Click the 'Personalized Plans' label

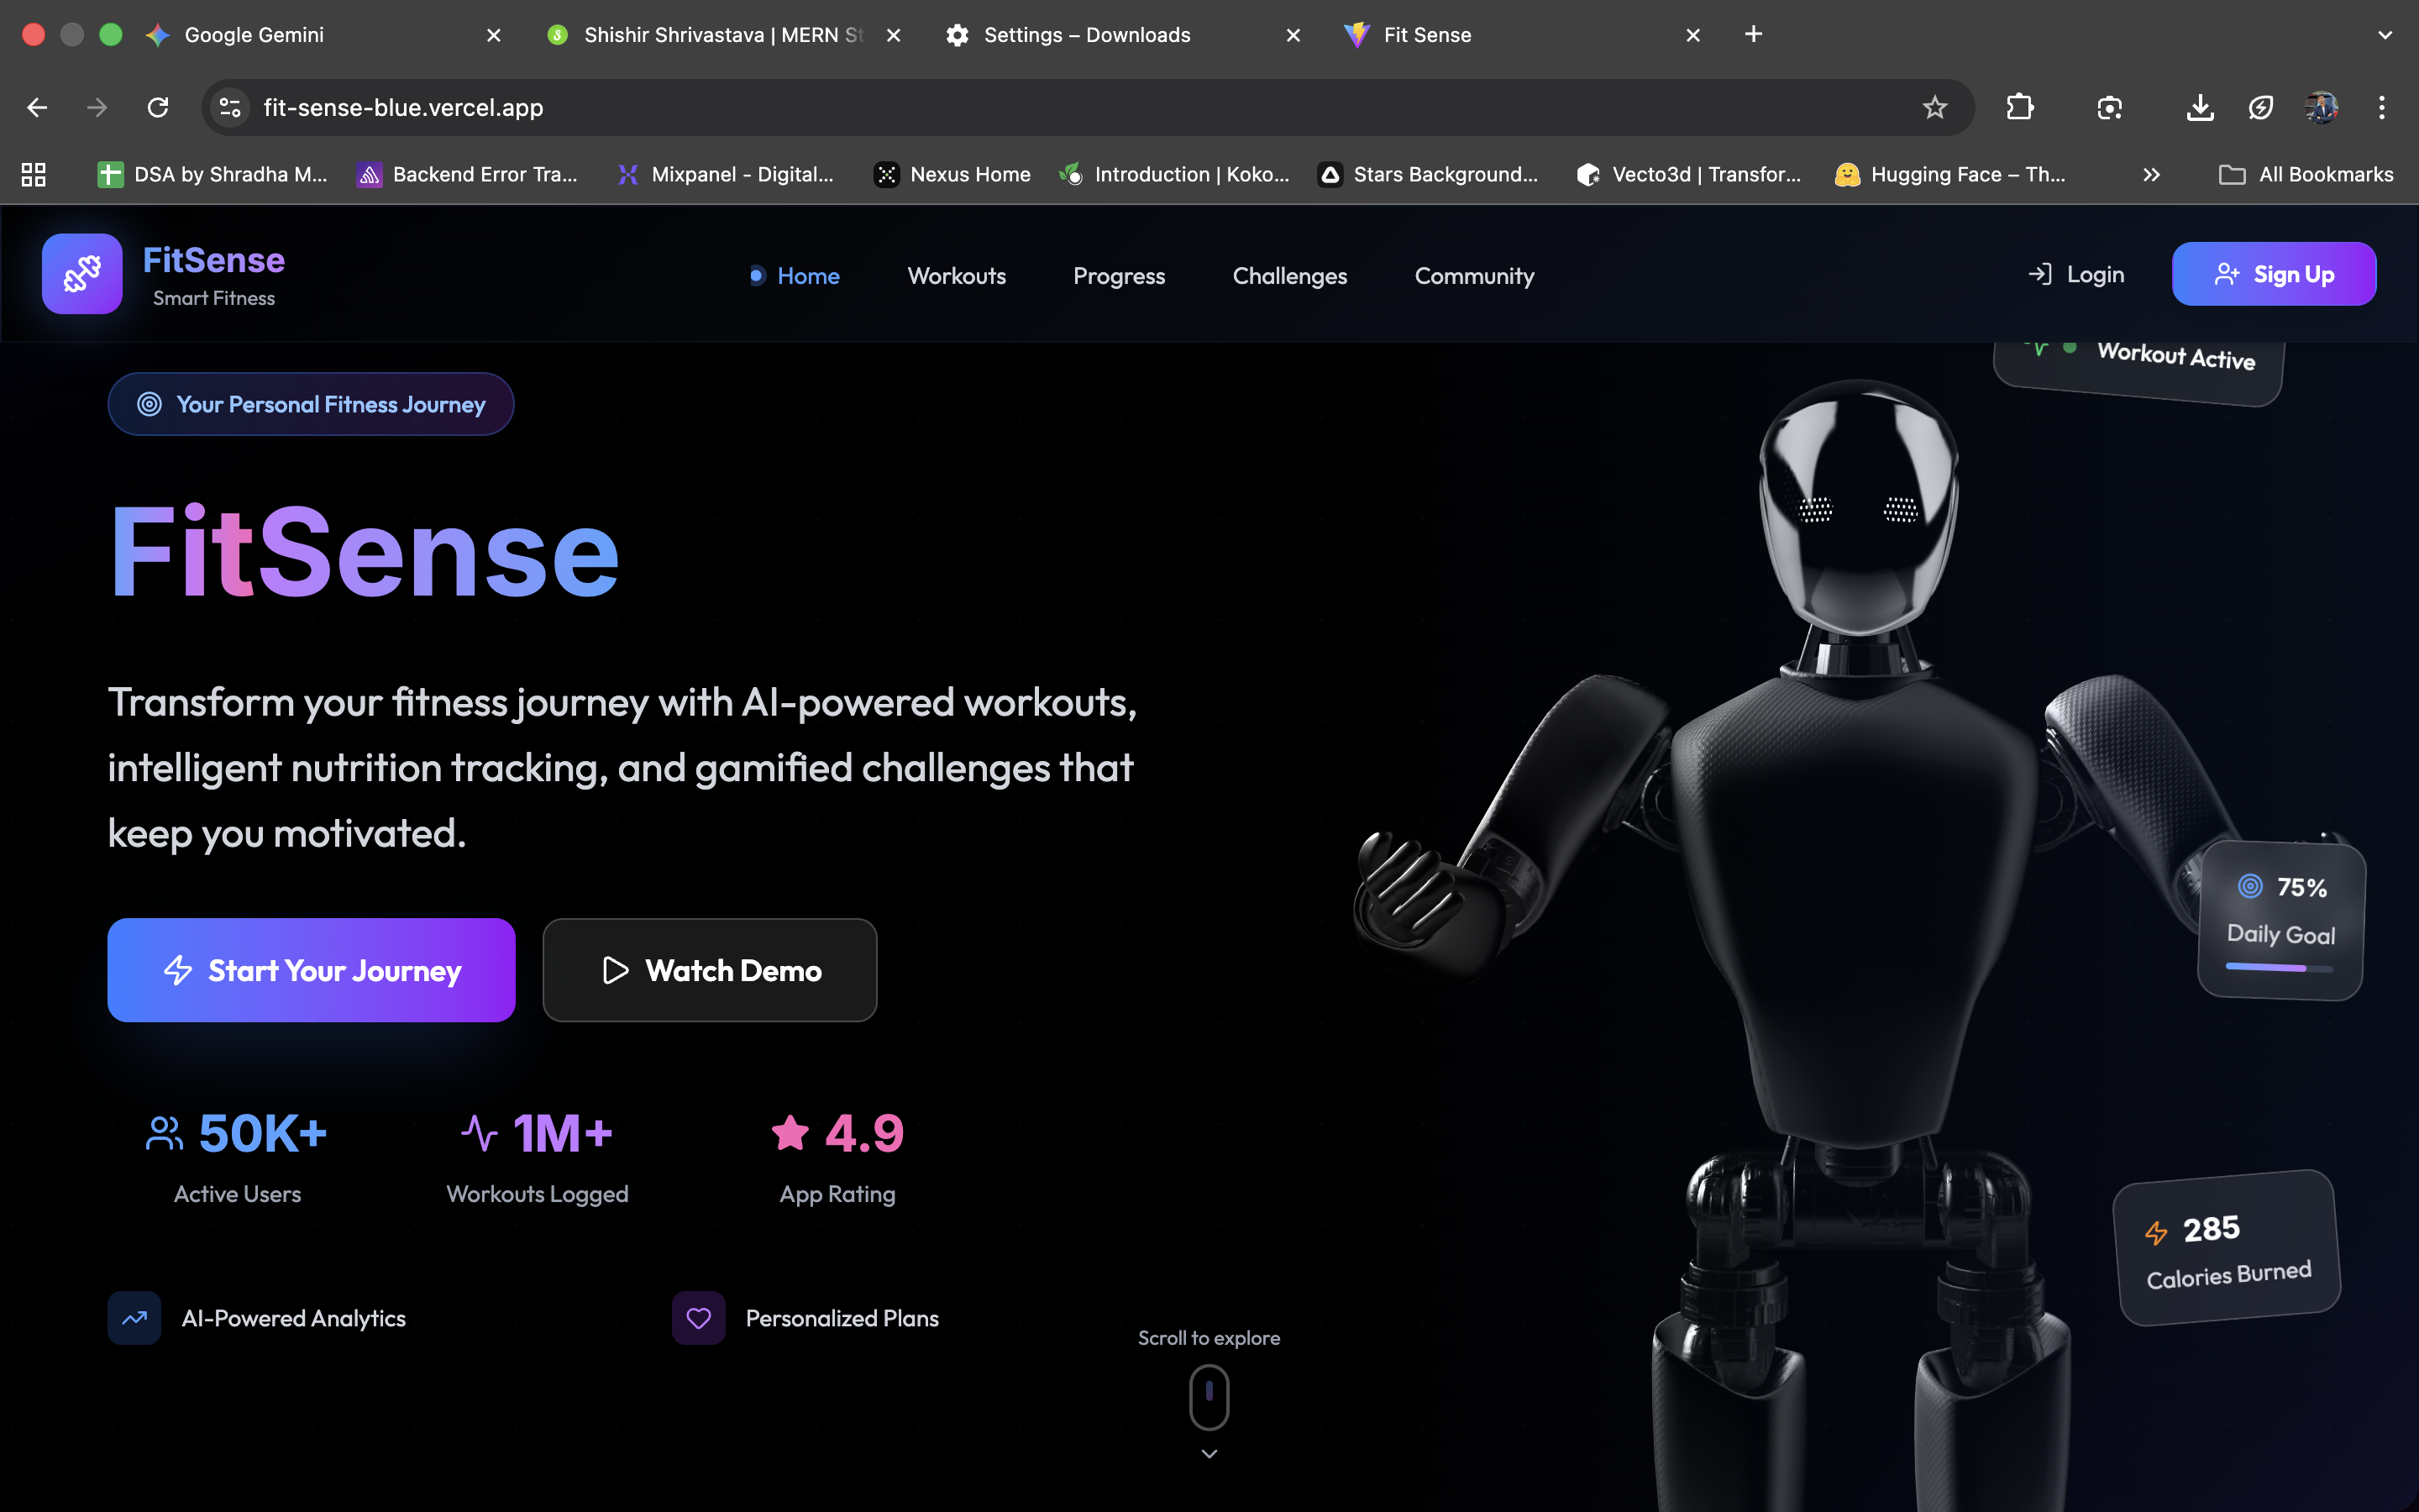coord(842,1318)
